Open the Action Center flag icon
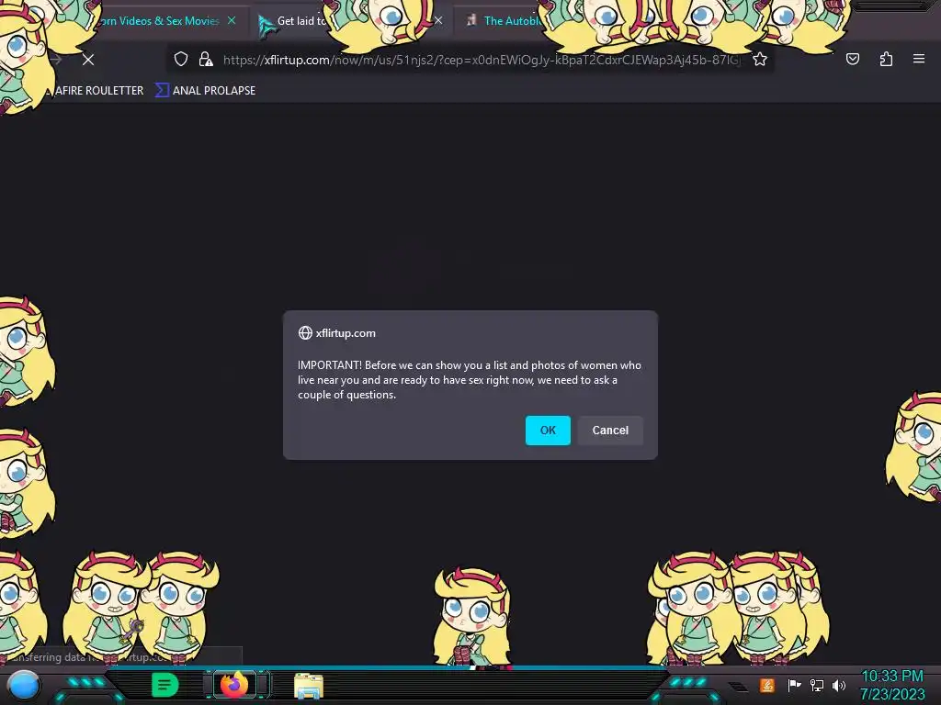Image resolution: width=941 pixels, height=705 pixels. [x=793, y=685]
